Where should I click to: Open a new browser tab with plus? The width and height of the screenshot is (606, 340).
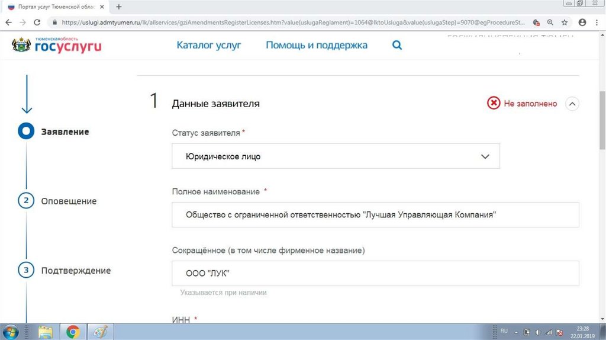[118, 7]
